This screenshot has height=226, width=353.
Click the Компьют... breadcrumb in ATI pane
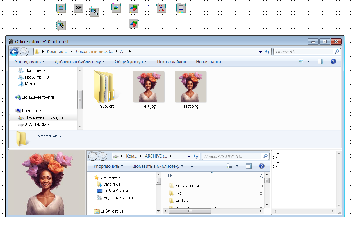coord(57,52)
